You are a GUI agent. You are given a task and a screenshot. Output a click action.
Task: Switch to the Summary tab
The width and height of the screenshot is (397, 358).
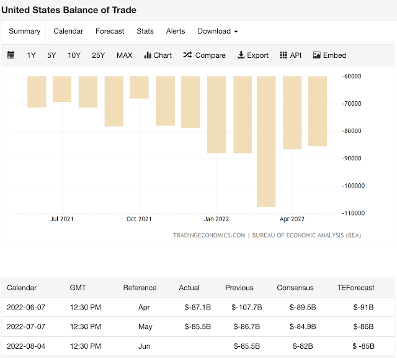25,31
